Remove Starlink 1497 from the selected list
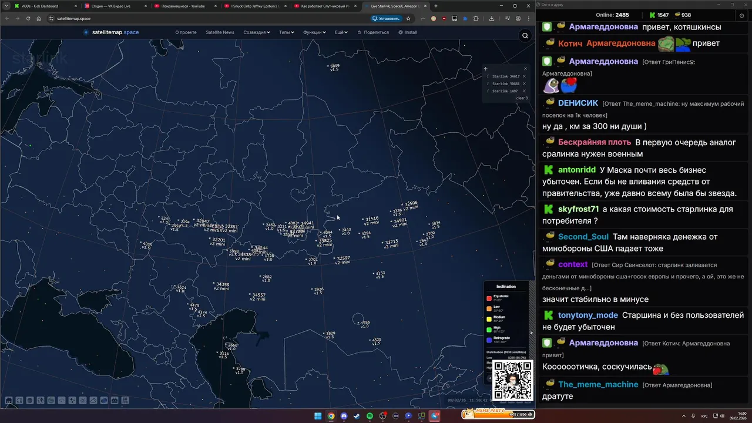 (x=524, y=91)
